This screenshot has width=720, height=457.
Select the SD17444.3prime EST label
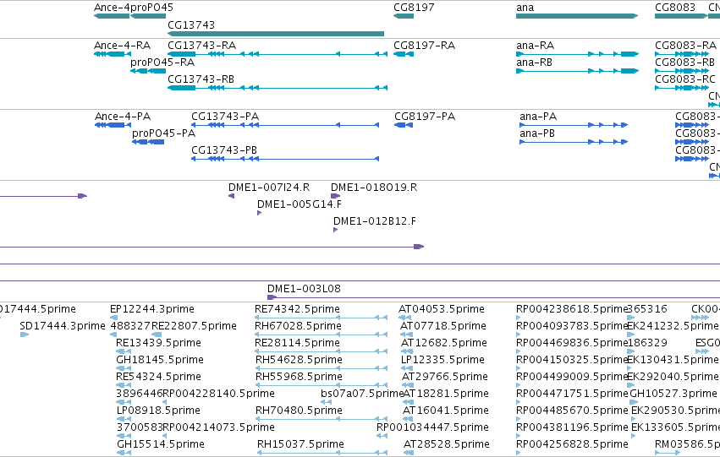[x=63, y=326]
